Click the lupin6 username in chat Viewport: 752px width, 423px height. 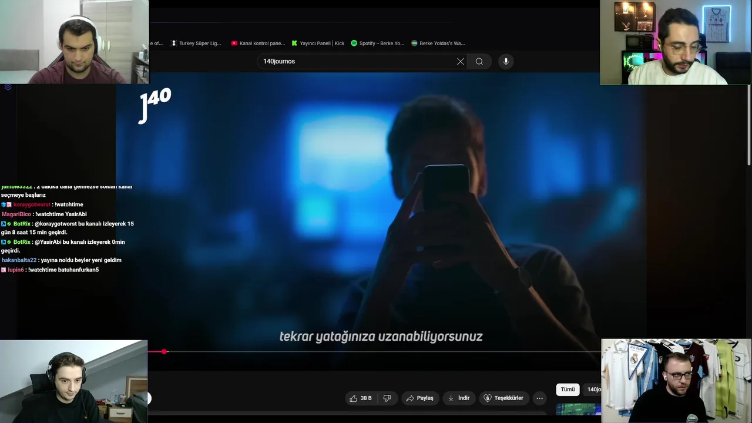click(16, 270)
